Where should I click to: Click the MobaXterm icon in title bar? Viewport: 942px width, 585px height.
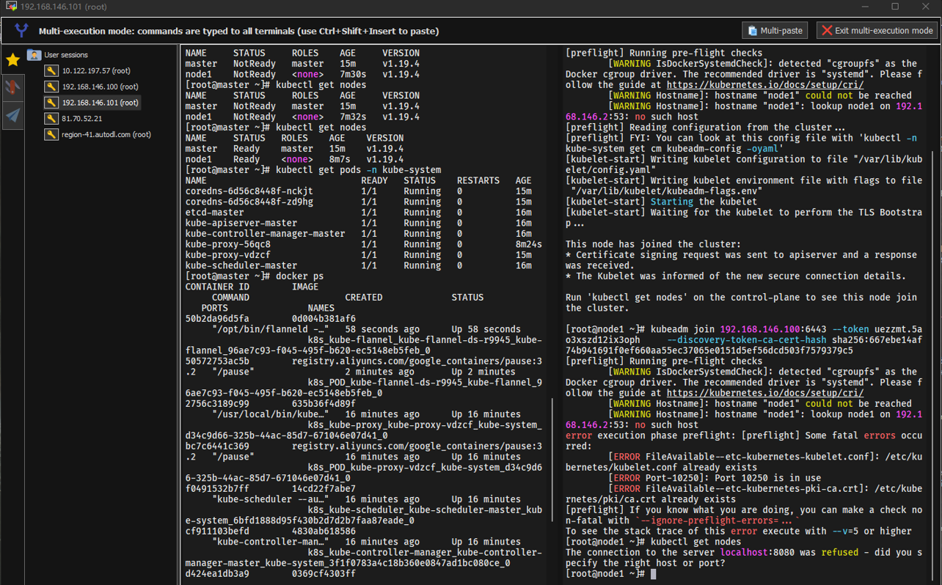(10, 6)
